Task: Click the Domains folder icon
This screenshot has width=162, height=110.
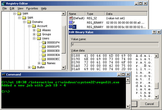Action: point(29,22)
